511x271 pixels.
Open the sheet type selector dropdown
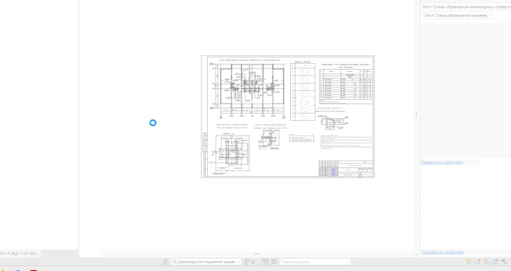coord(458,15)
